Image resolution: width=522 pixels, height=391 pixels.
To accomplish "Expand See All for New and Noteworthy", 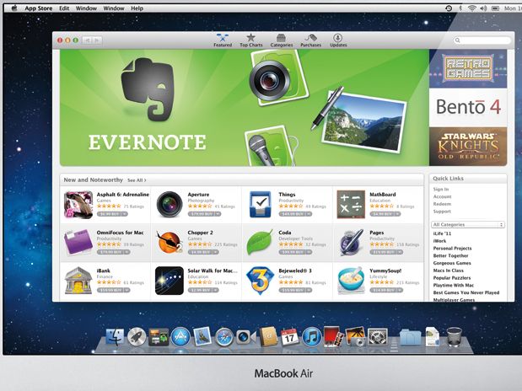I will coord(137,179).
